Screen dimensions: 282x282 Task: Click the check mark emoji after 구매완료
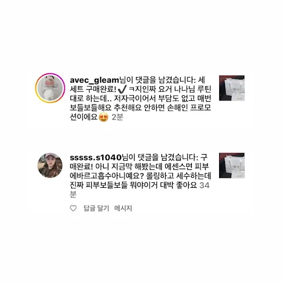(122, 89)
